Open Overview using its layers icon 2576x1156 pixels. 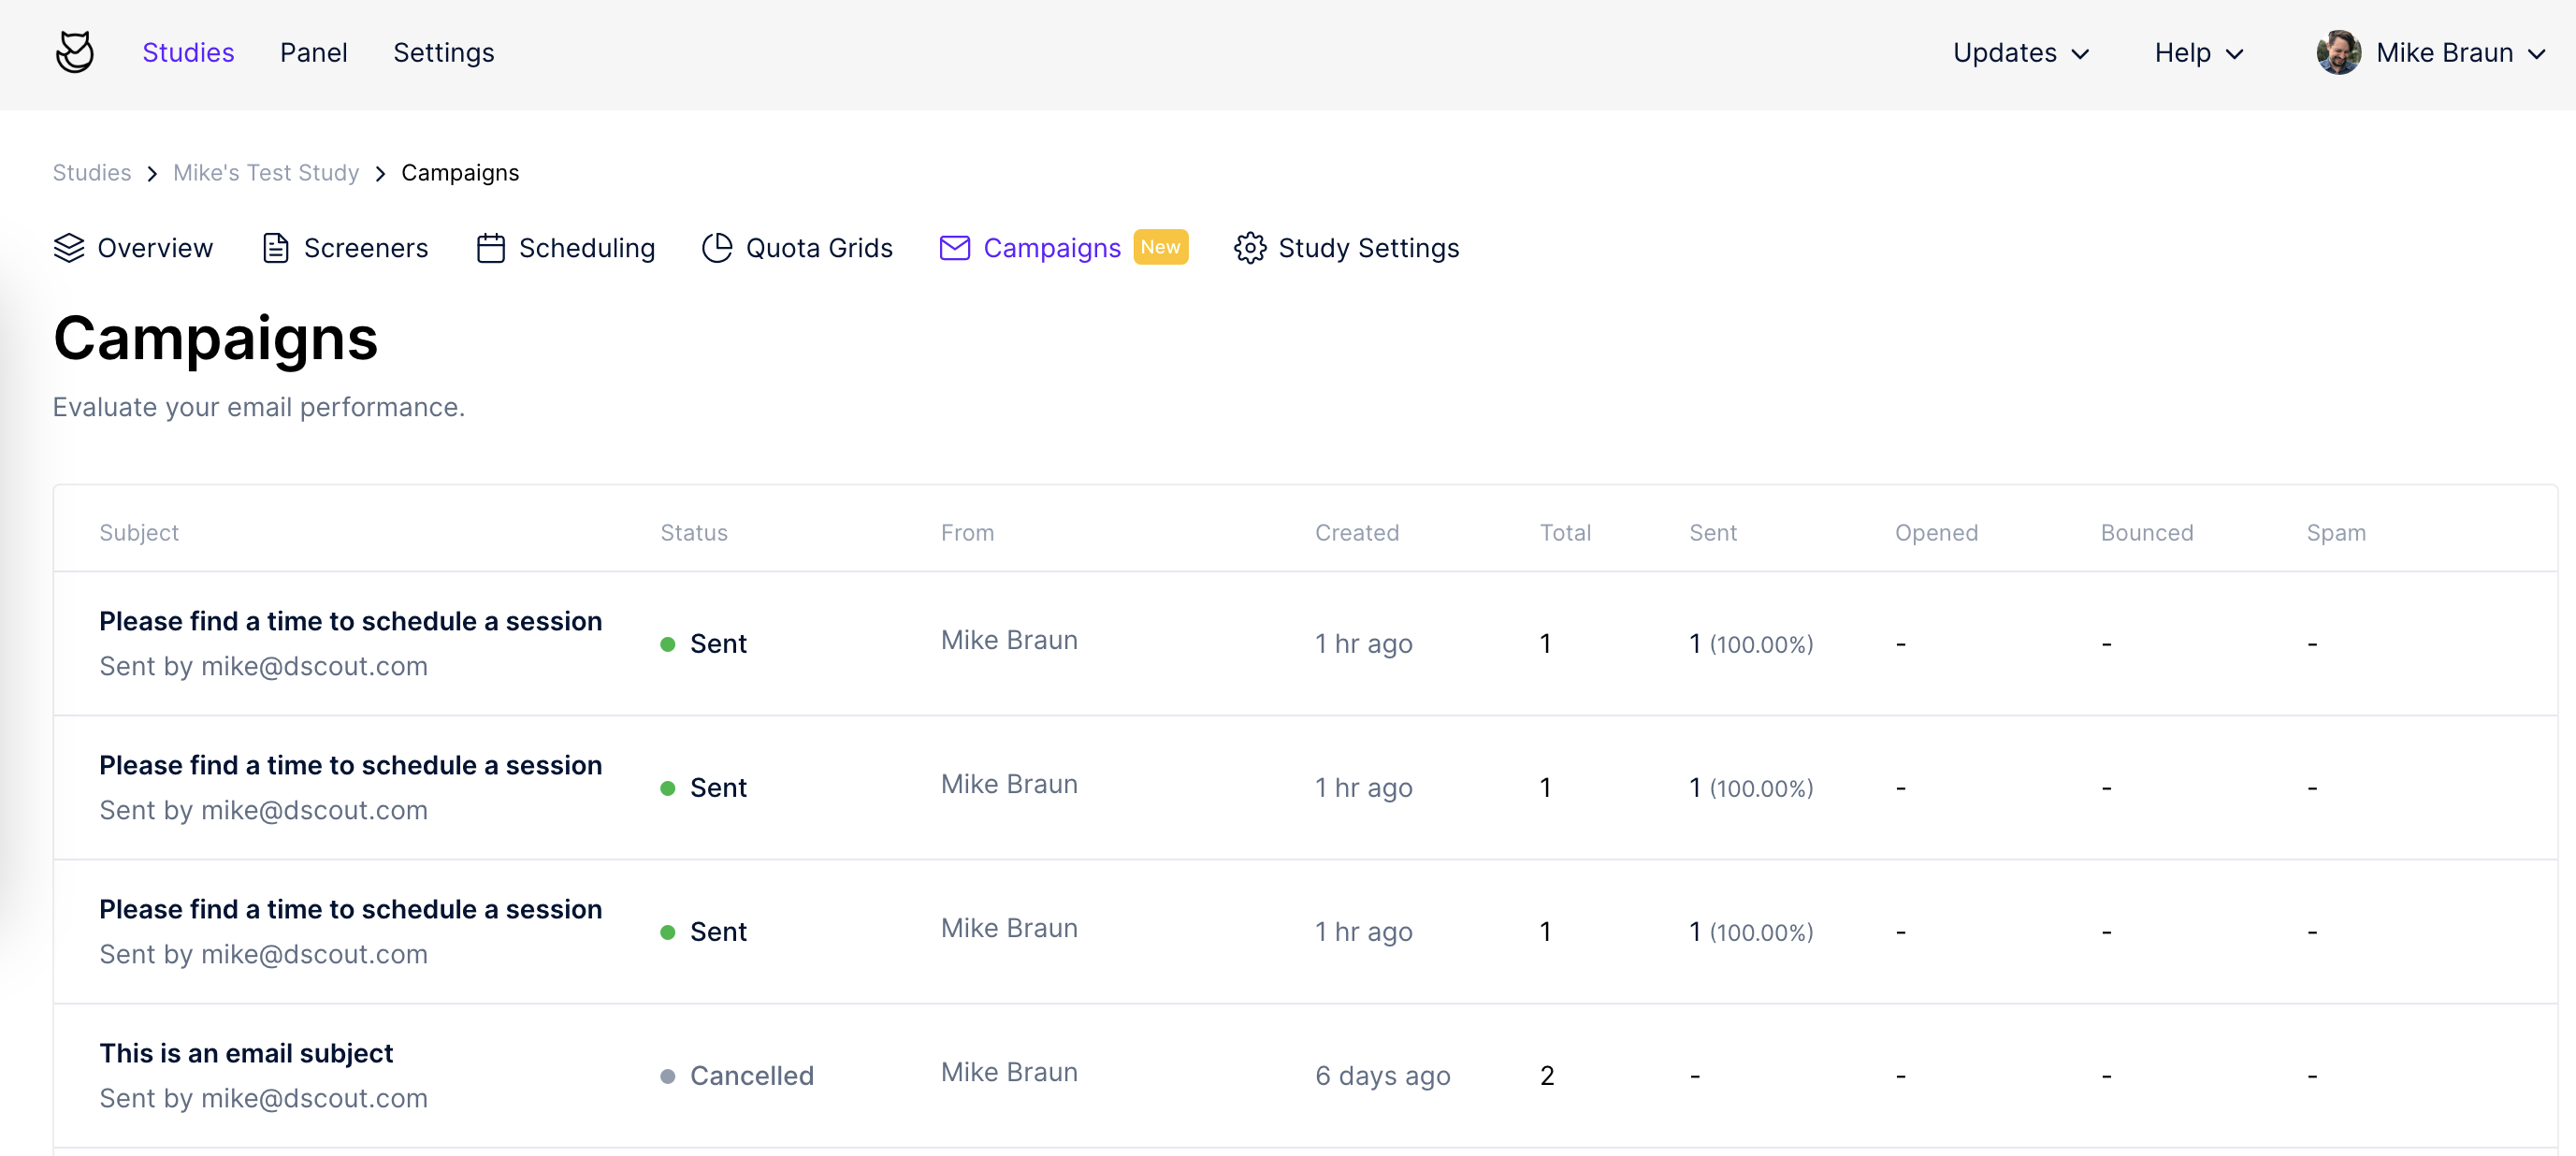click(x=69, y=248)
